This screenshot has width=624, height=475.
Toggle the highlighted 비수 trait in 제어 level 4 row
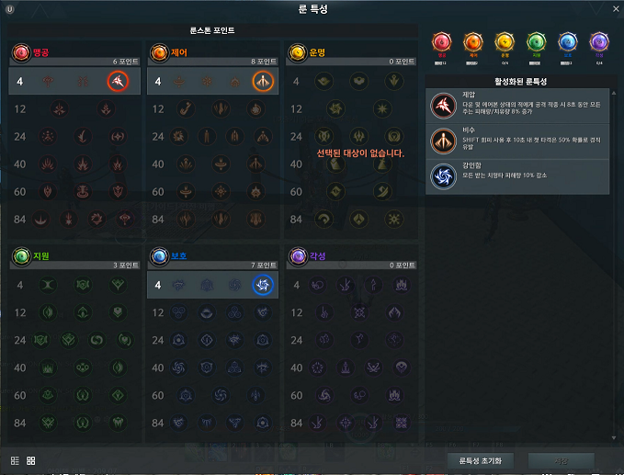(263, 81)
